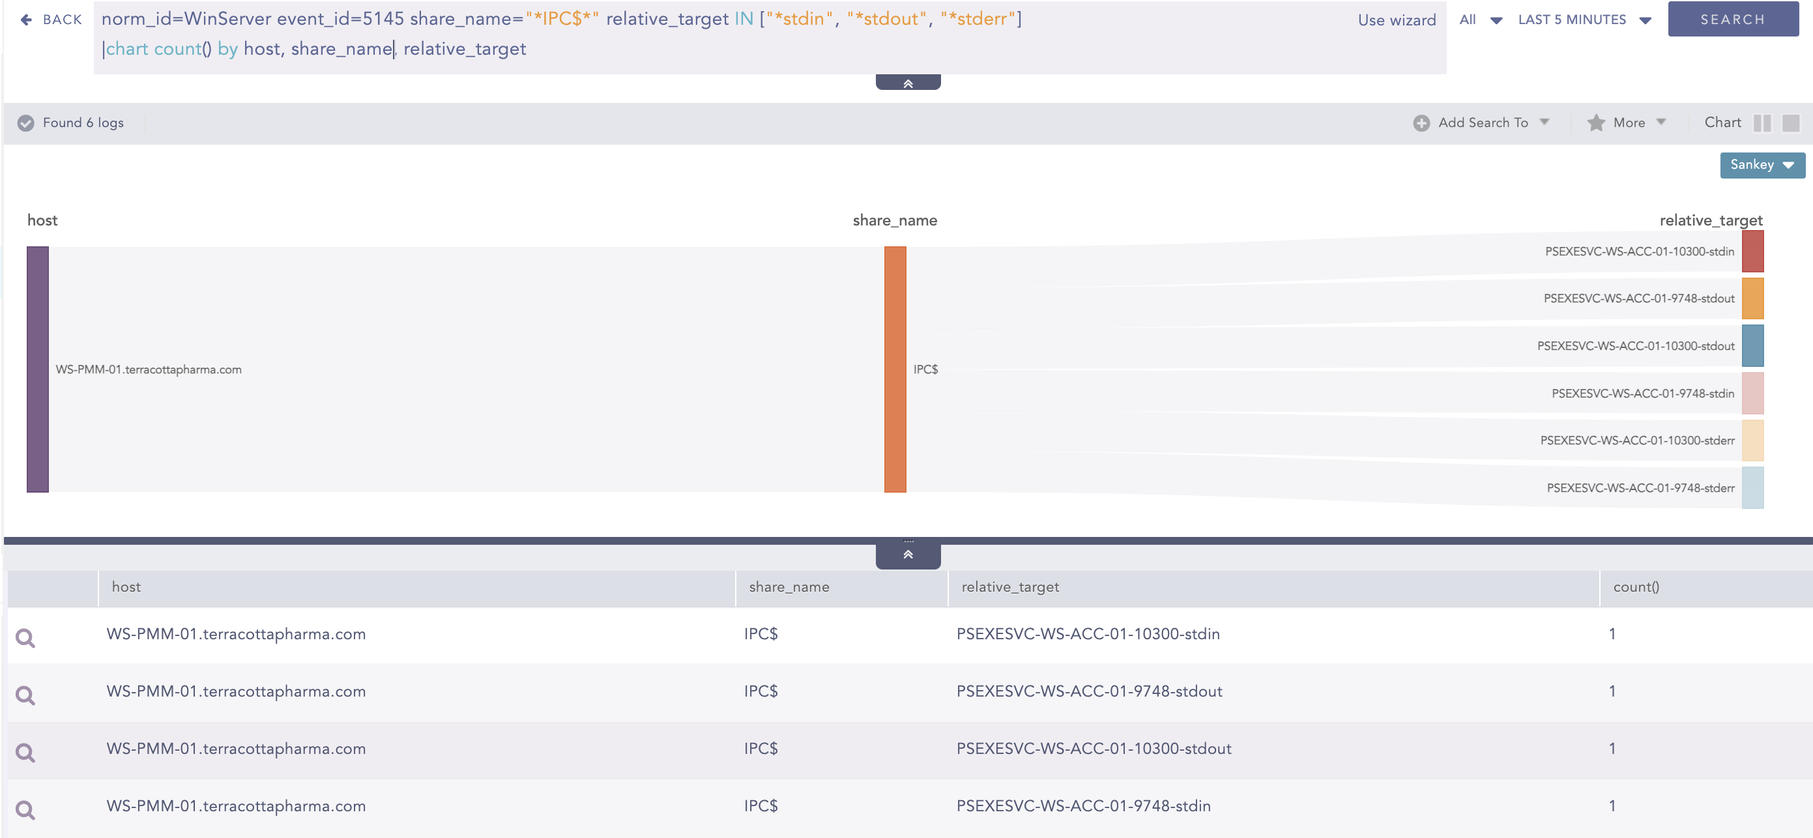Click the Add Search To plus icon
The width and height of the screenshot is (1813, 838).
[x=1421, y=123]
